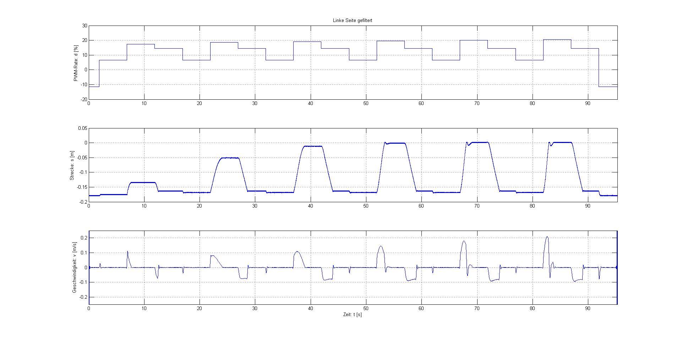
Task: Click the '30' y-tick on PWM plot
Action: pyautogui.click(x=84, y=26)
